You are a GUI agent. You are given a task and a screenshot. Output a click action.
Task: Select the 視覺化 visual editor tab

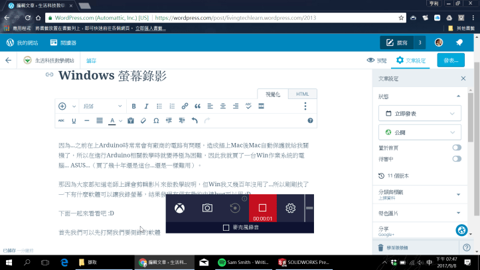click(x=273, y=94)
